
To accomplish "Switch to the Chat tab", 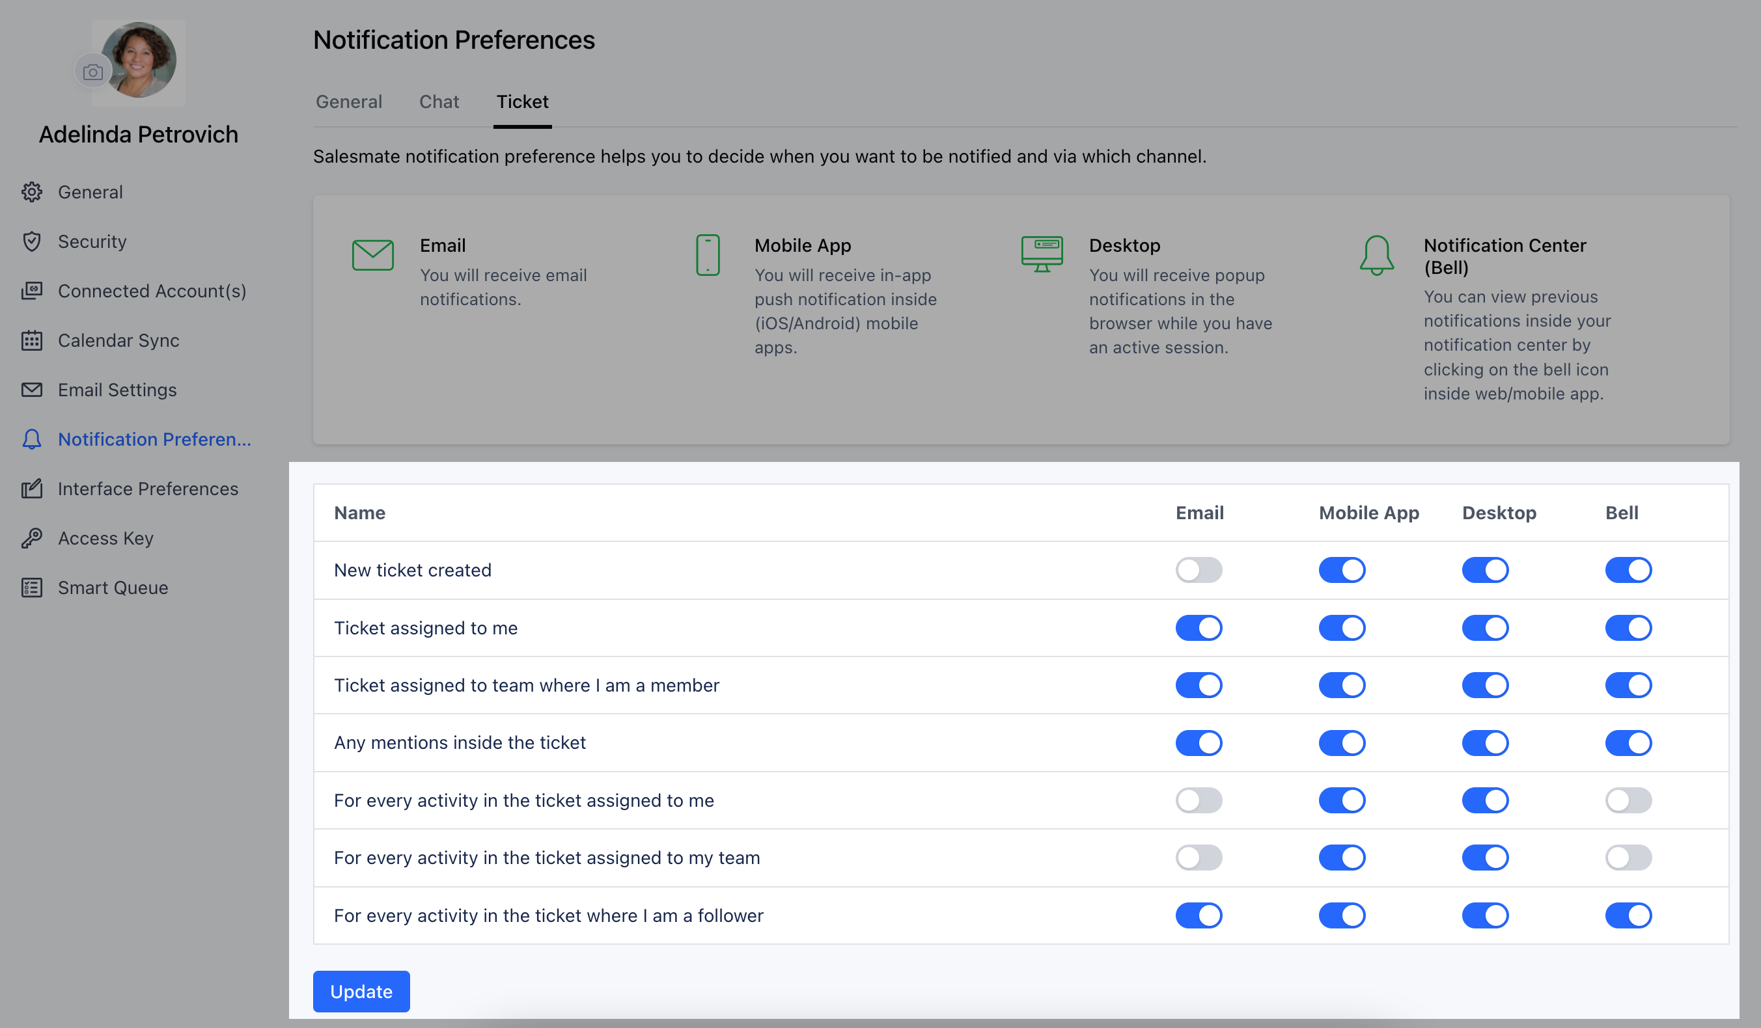I will (x=439, y=102).
